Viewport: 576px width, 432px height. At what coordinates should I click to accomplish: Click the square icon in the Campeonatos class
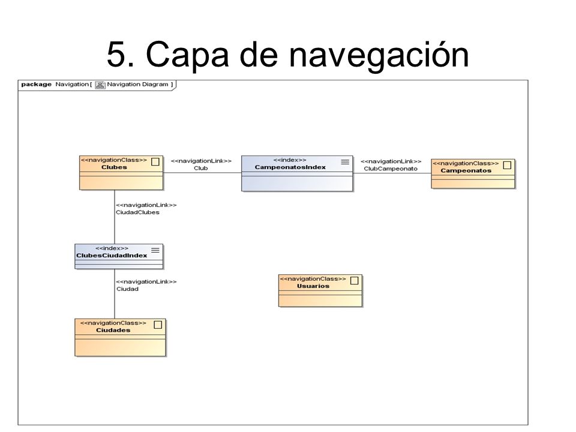pyautogui.click(x=507, y=166)
